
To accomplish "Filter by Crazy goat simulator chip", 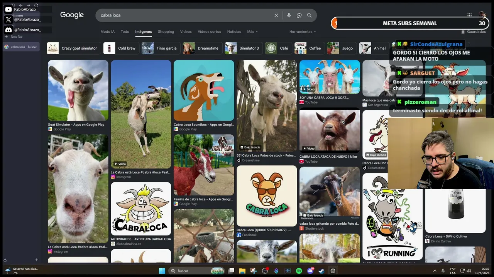I will click(x=74, y=48).
